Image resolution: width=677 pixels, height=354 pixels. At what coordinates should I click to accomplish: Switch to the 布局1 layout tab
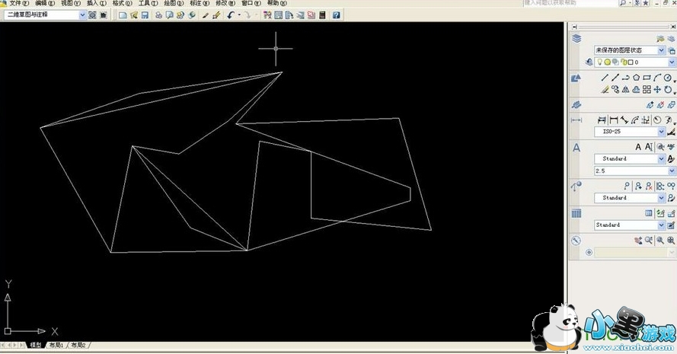[x=56, y=346]
